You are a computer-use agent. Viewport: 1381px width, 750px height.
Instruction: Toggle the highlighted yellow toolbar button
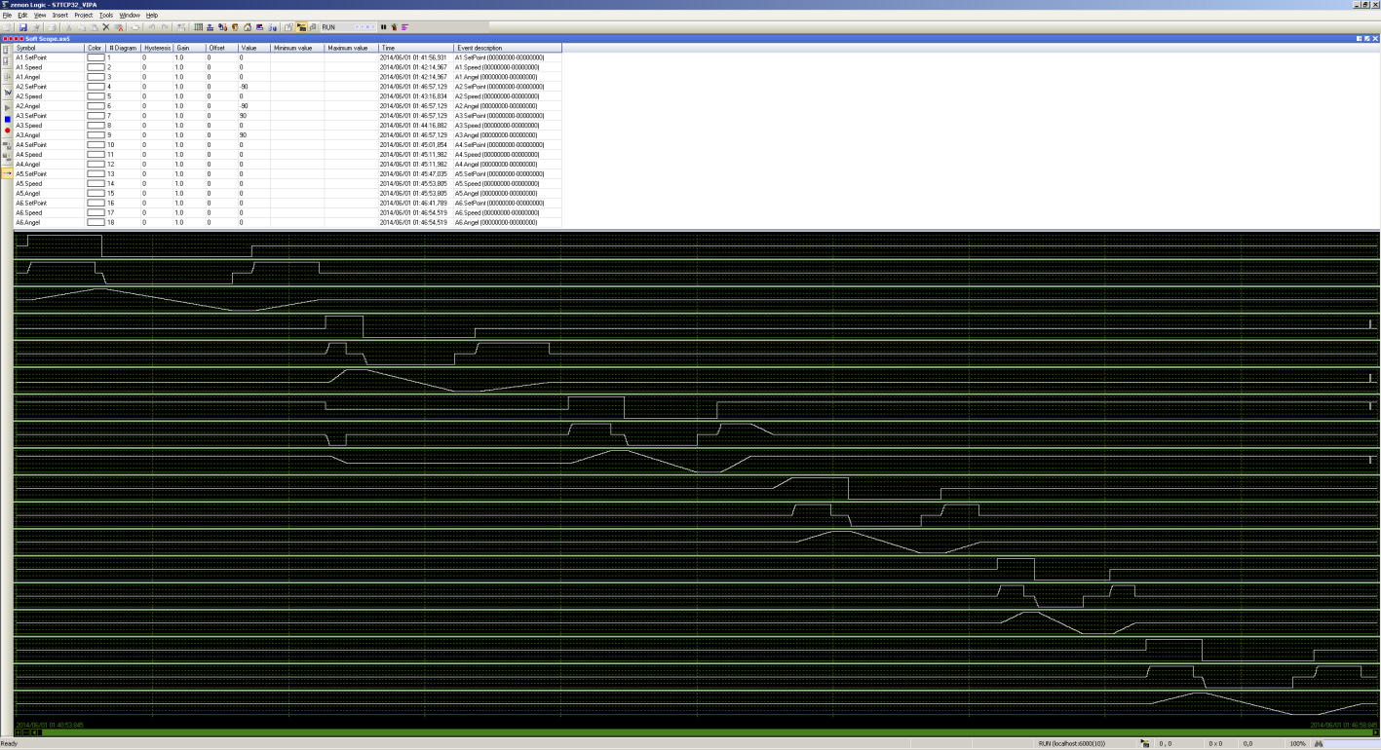(301, 27)
